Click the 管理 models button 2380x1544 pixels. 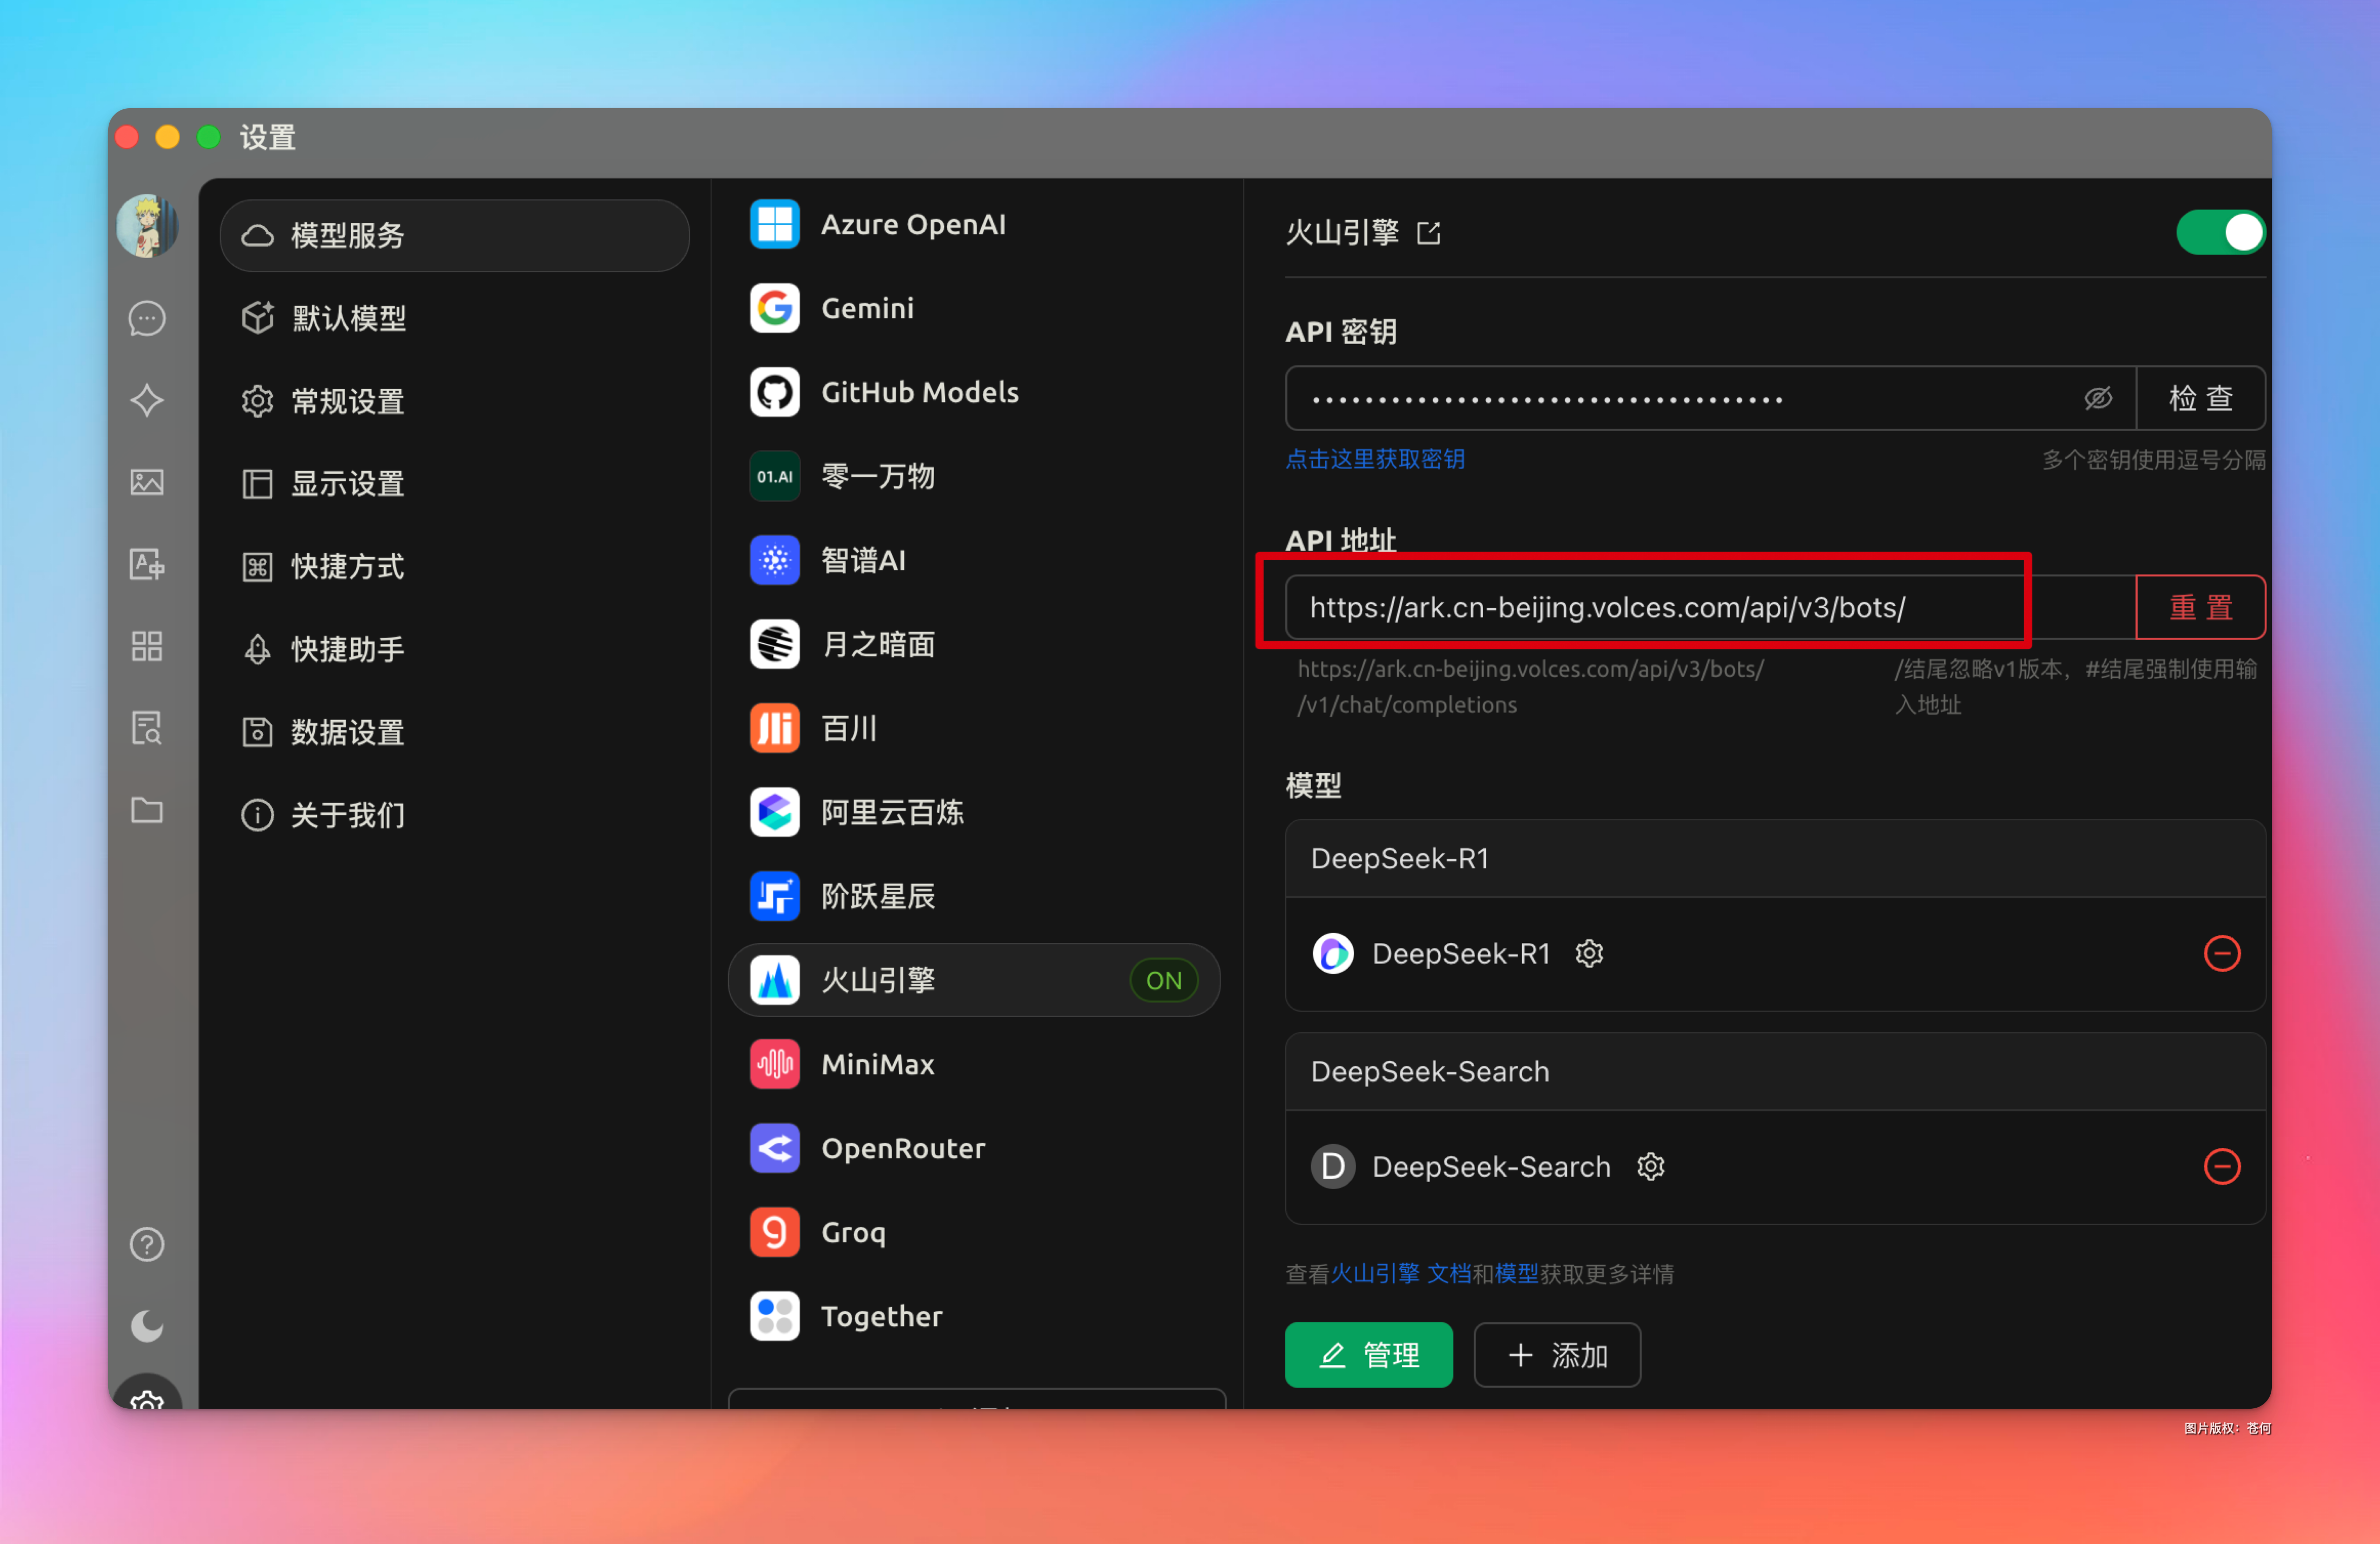click(x=1368, y=1355)
